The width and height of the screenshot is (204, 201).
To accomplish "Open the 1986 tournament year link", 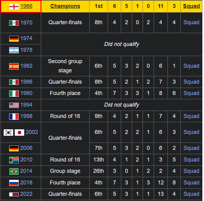I will 26,82.
